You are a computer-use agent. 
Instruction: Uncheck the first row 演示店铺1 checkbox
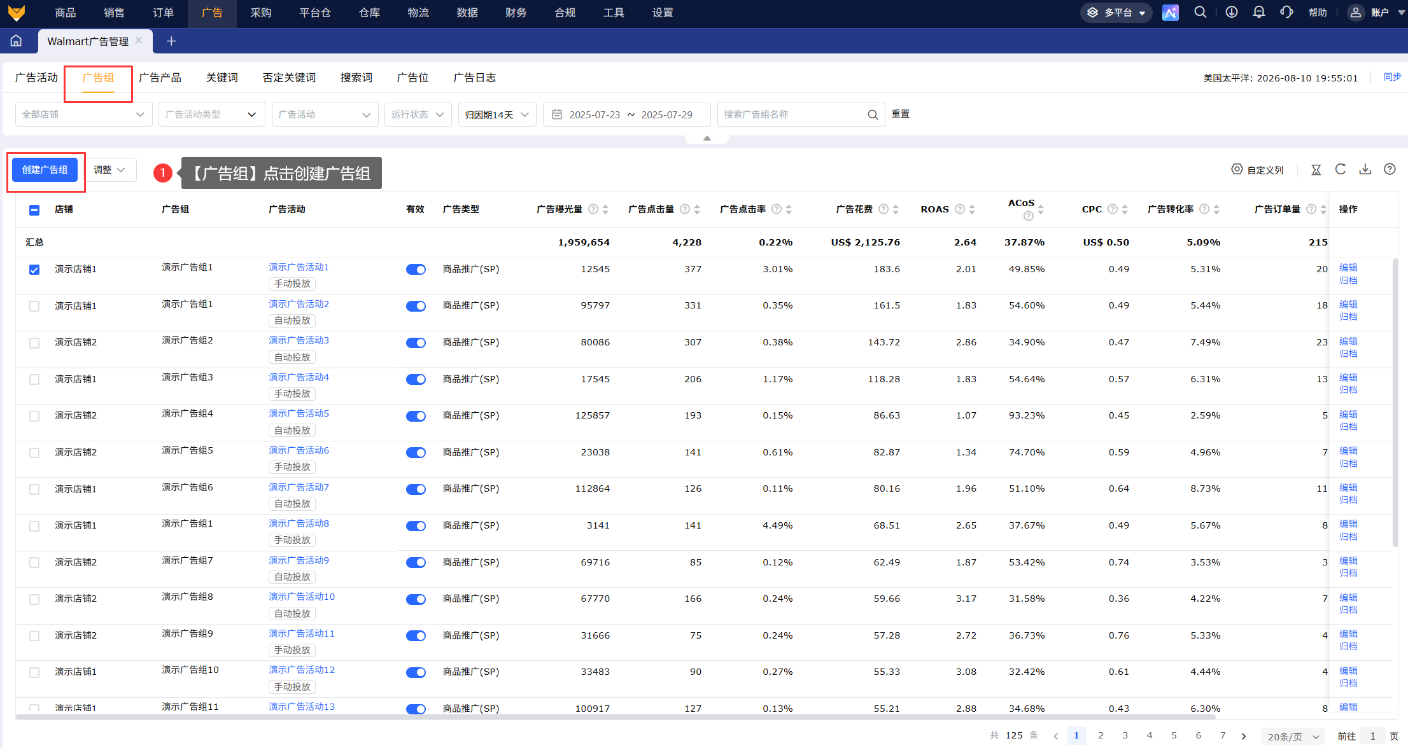pos(34,270)
